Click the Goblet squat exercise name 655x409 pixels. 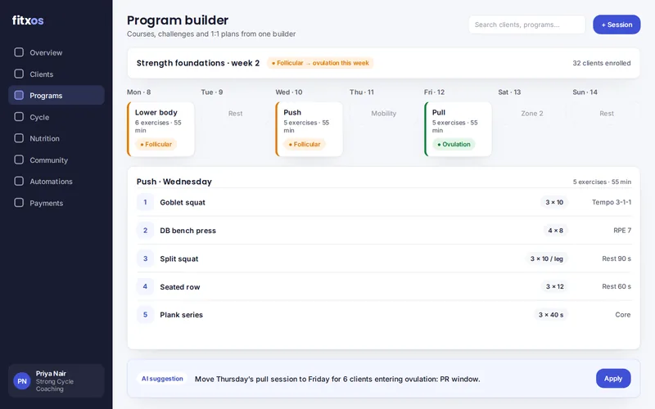[183, 202]
